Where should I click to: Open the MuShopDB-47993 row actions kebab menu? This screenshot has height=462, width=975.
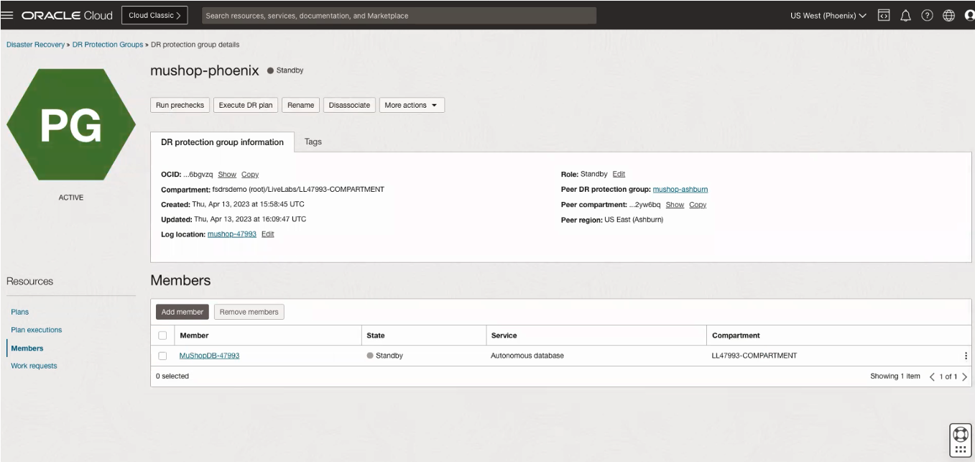click(966, 354)
